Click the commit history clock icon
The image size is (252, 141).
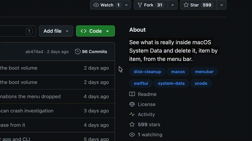point(77,51)
